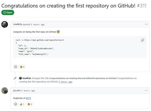The width and height of the screenshot is (151, 111).
Task: Click theMK2k name in title change event
Action: [27, 78]
